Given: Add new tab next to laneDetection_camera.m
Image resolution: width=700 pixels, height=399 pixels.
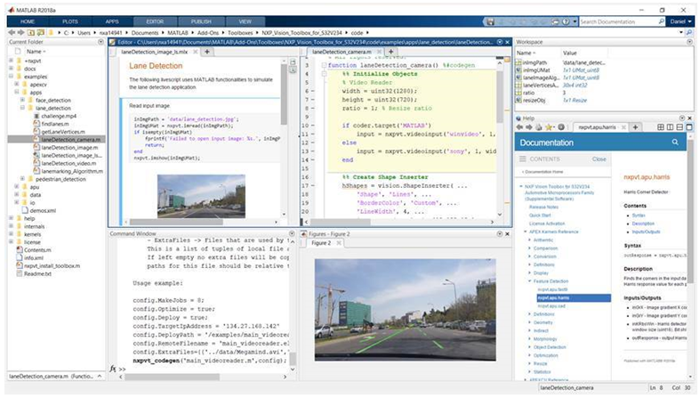Looking at the screenshot, I should pyautogui.click(x=391, y=52).
